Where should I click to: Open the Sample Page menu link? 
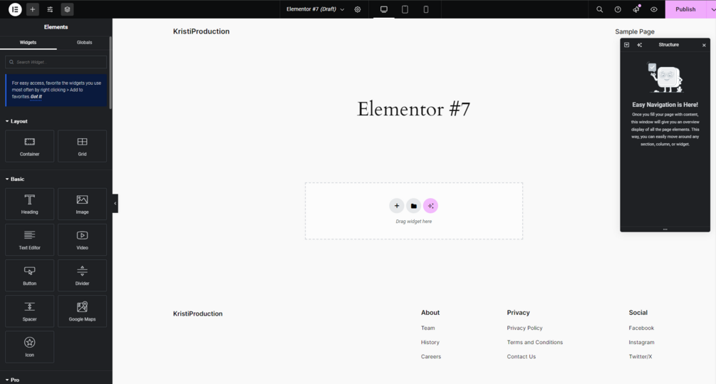tap(635, 31)
